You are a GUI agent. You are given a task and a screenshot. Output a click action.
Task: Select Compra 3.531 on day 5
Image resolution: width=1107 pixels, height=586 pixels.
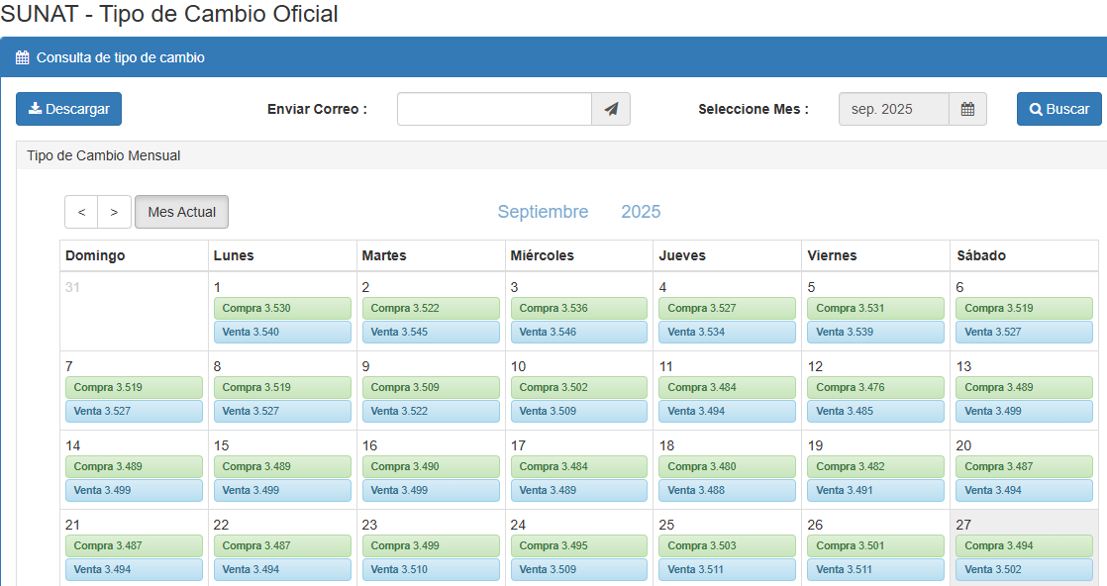[875, 309]
